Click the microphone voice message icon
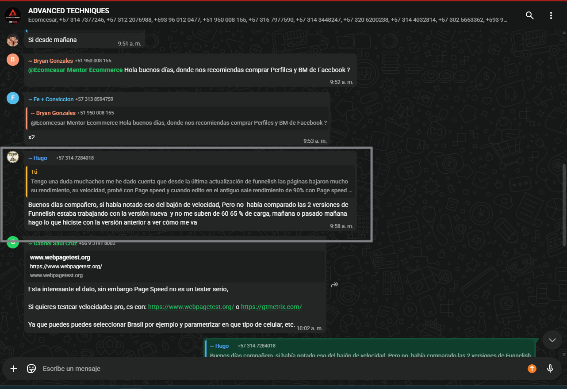The image size is (567, 389). tap(550, 369)
